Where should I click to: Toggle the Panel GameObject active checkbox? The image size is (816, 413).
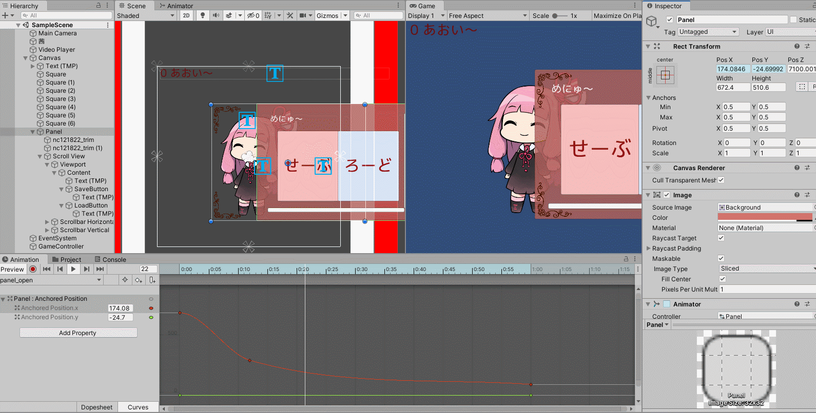coord(670,19)
